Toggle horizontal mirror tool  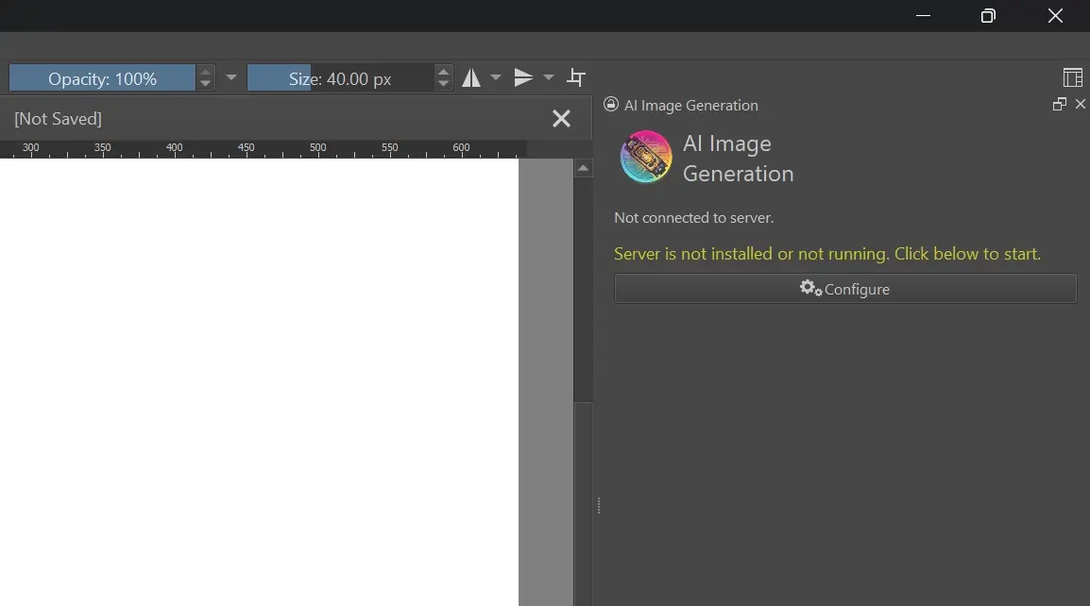coord(471,77)
